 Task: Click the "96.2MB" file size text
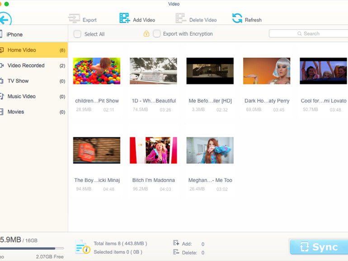click(140, 189)
